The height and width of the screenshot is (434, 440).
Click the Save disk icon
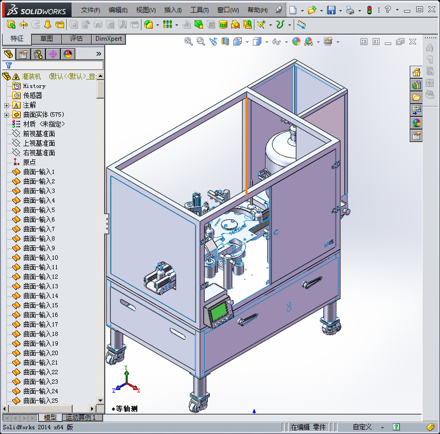pyautogui.click(x=331, y=10)
